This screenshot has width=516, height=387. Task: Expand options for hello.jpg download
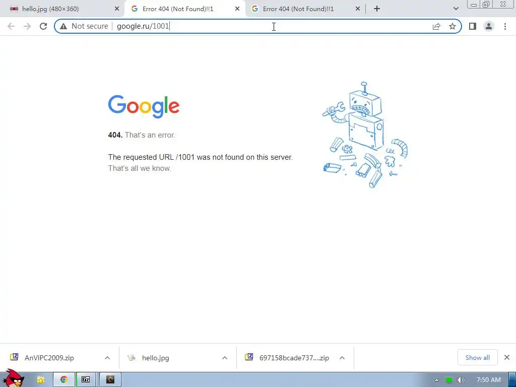pyautogui.click(x=225, y=358)
